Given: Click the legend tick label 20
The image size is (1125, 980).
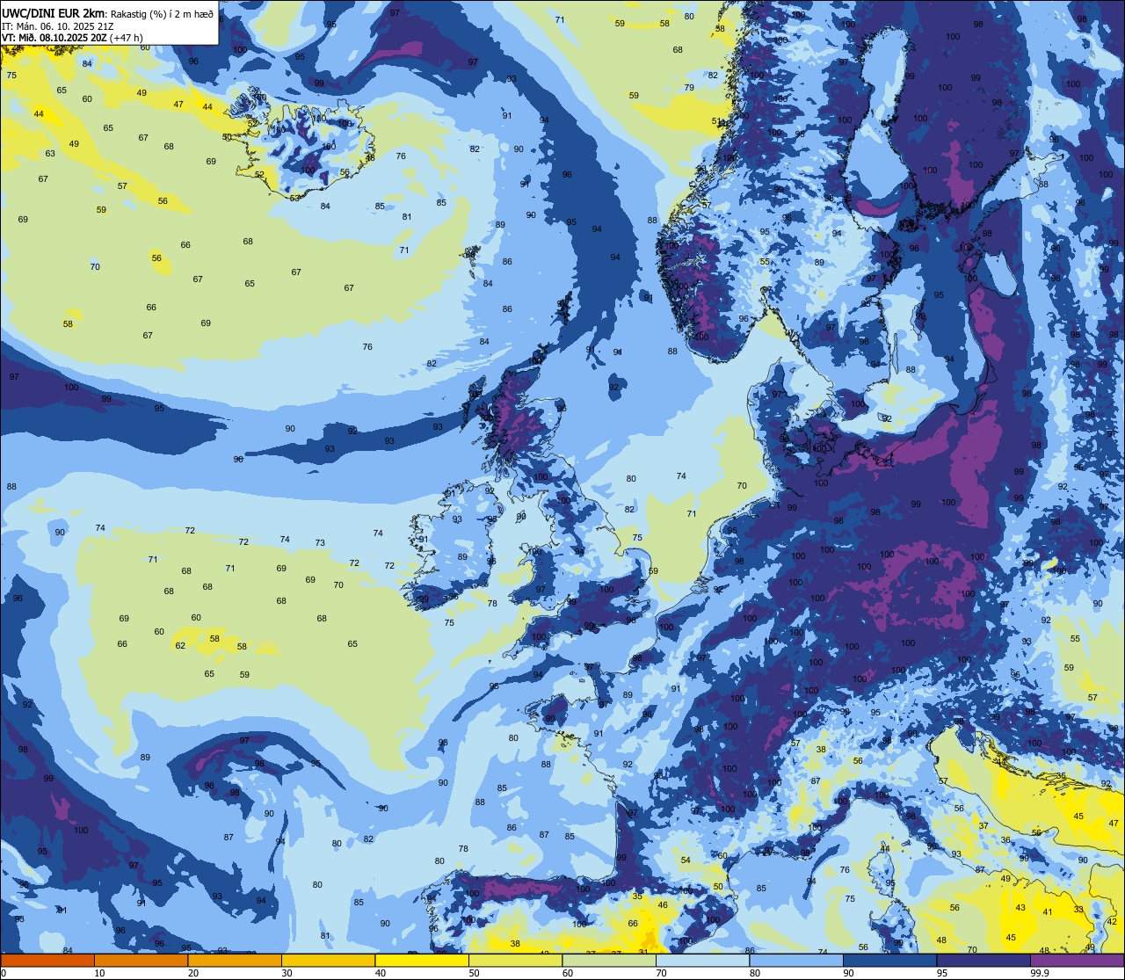Looking at the screenshot, I should point(193,973).
